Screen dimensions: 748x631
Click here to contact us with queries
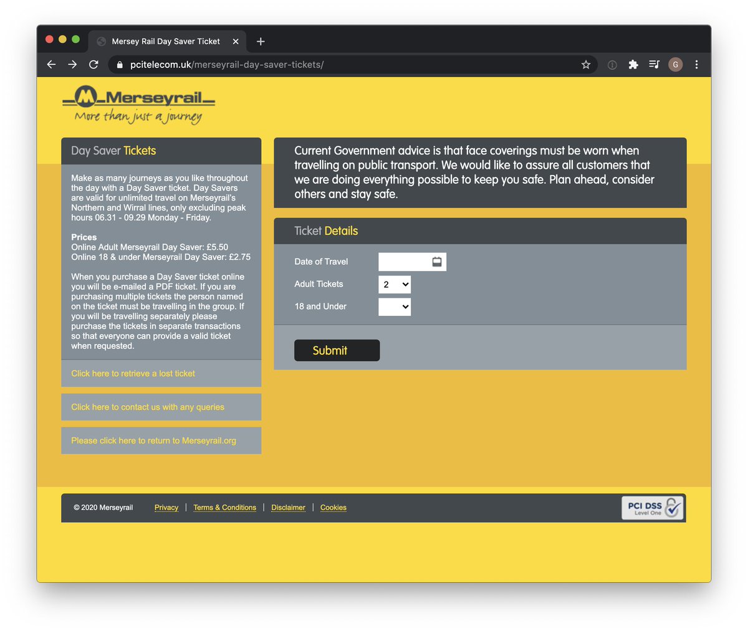click(x=148, y=407)
